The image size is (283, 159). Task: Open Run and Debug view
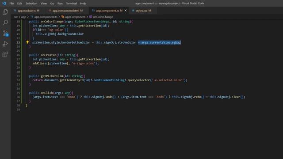5,44
